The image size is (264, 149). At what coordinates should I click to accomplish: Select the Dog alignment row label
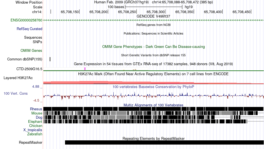coord(39,118)
